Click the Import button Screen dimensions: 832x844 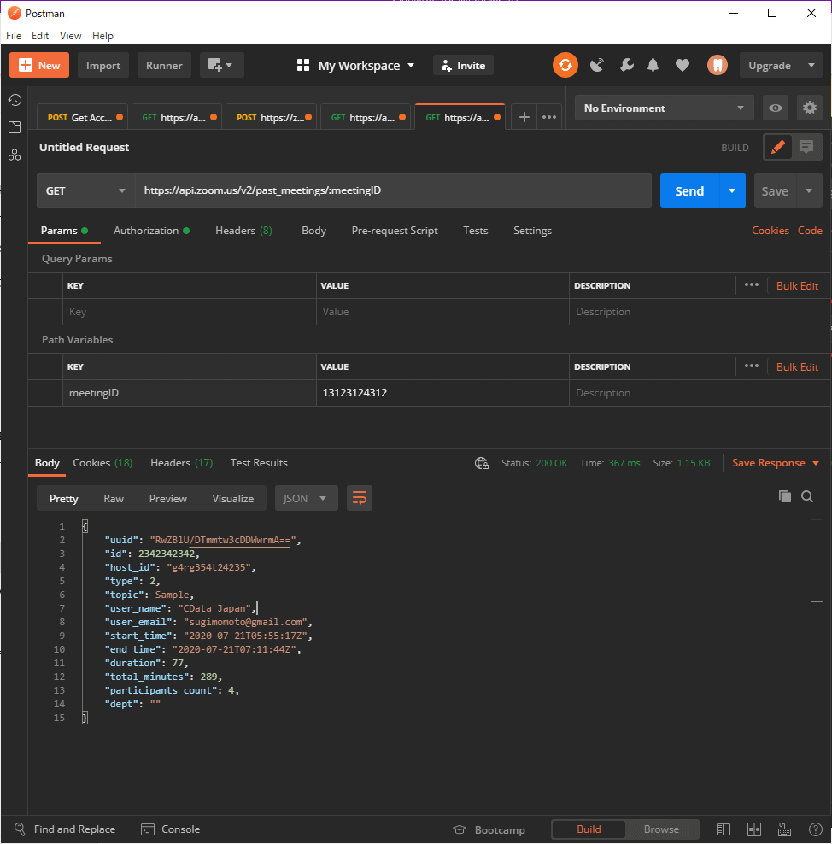pos(103,65)
